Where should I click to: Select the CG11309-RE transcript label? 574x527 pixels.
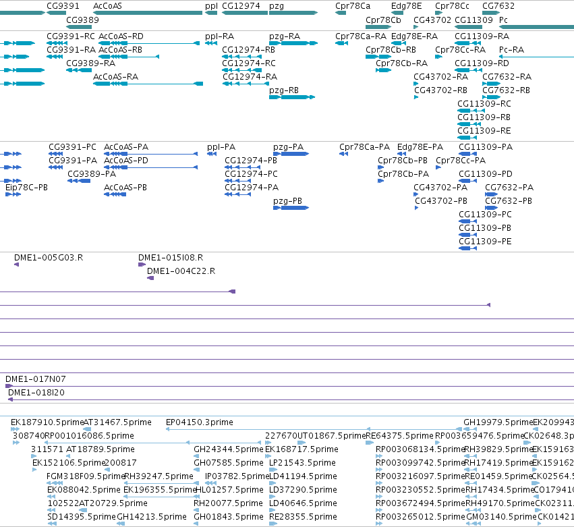pos(484,131)
